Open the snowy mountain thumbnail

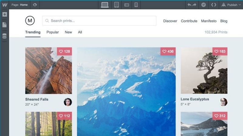(x=204, y=124)
